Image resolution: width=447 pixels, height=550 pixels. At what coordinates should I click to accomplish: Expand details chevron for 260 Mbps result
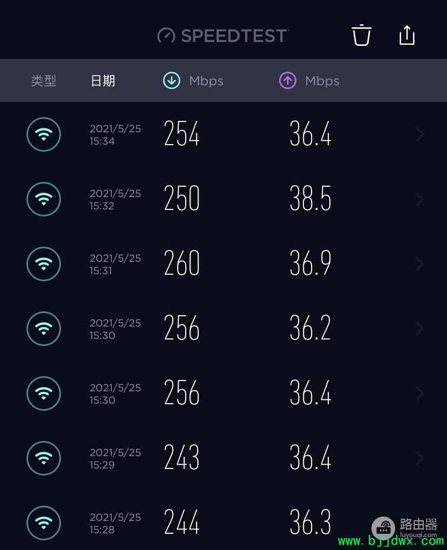[x=419, y=264]
